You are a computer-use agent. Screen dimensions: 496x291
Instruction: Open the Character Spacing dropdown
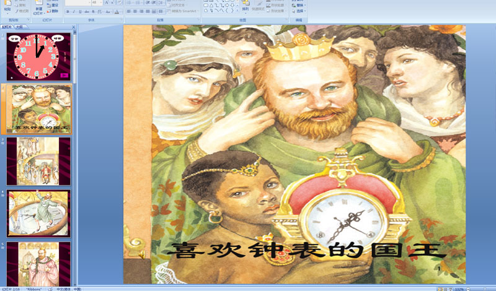pos(100,12)
